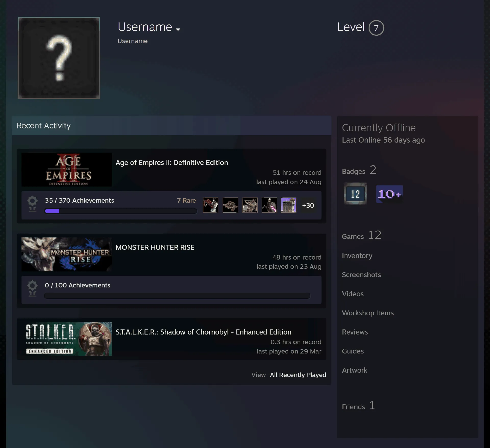
Task: Show the +30 more achievements
Action: click(308, 205)
